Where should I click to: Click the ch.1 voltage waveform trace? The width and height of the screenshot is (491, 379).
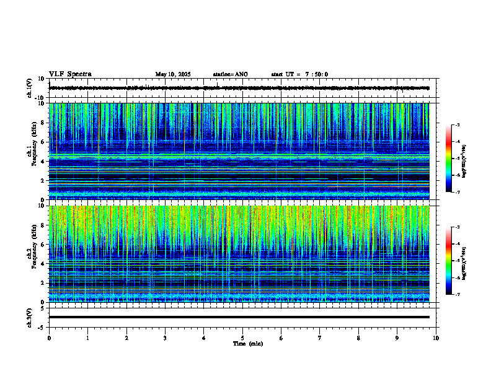pyautogui.click(x=239, y=88)
